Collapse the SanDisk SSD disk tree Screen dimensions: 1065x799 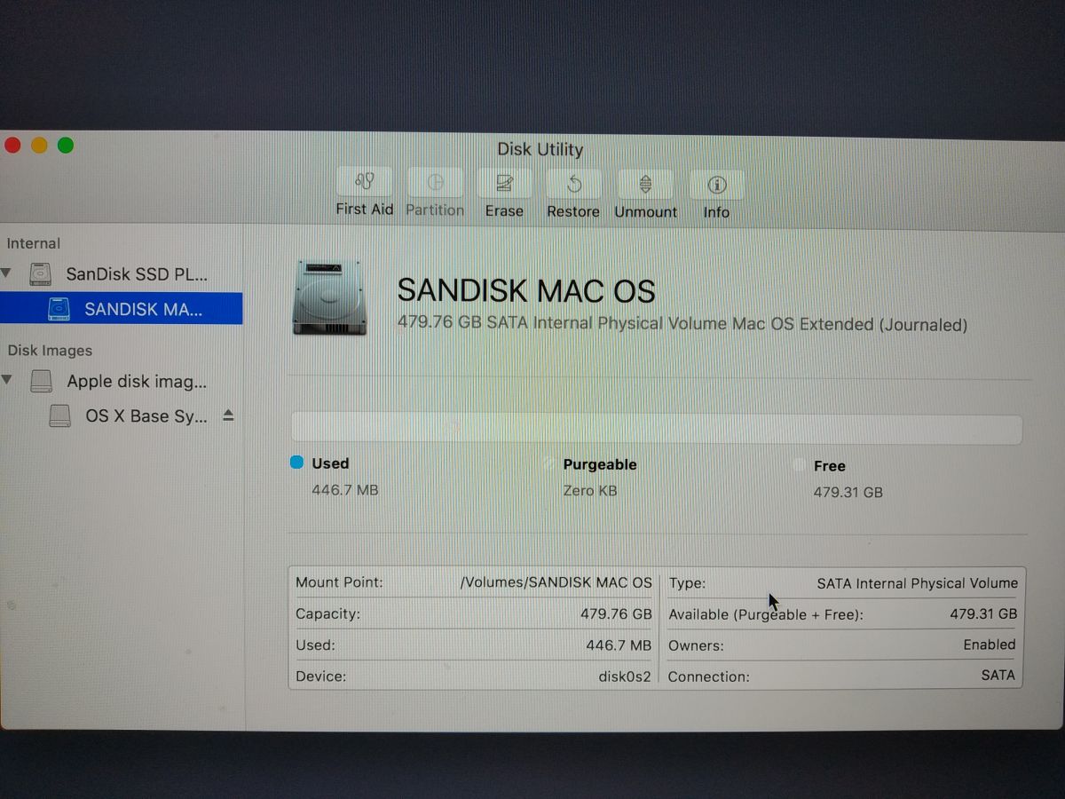click(7, 273)
